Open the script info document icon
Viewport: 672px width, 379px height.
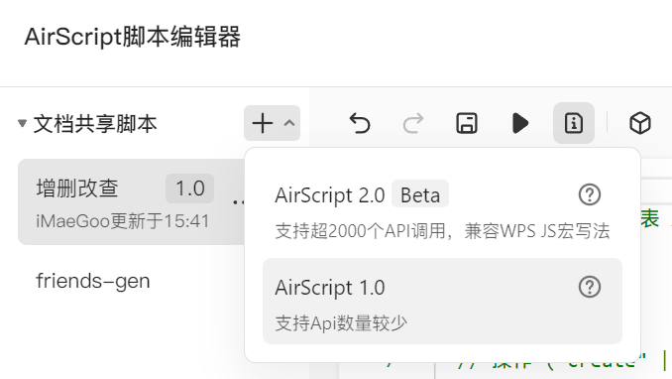pos(574,123)
